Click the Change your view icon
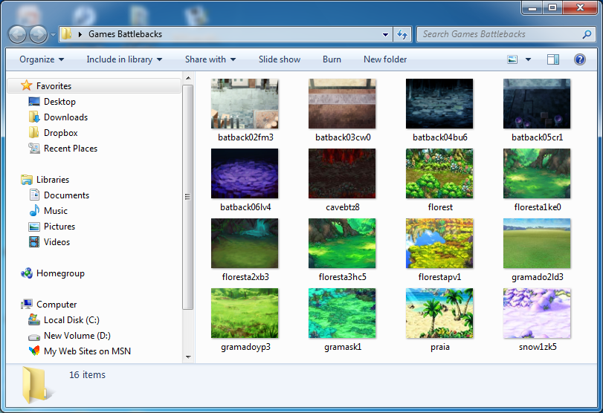Viewport: 603px width, 413px height. [512, 59]
